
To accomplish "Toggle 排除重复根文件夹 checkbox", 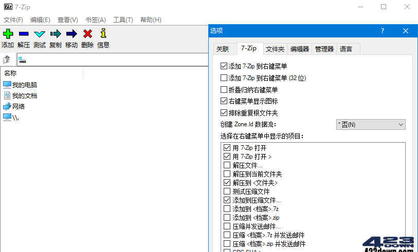I will [224, 112].
